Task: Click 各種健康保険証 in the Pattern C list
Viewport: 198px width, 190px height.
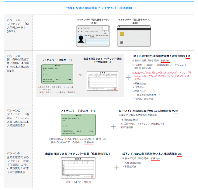Action: 129,120
